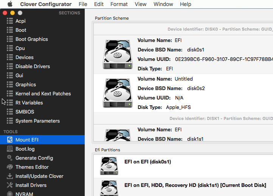Click the Generate Config gears icon
The image size is (273, 196).
tap(10, 158)
